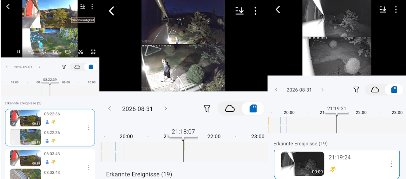Open the 08:03:43 event thumbnail with duration 00:19
The image size is (406, 179).
(25, 158)
